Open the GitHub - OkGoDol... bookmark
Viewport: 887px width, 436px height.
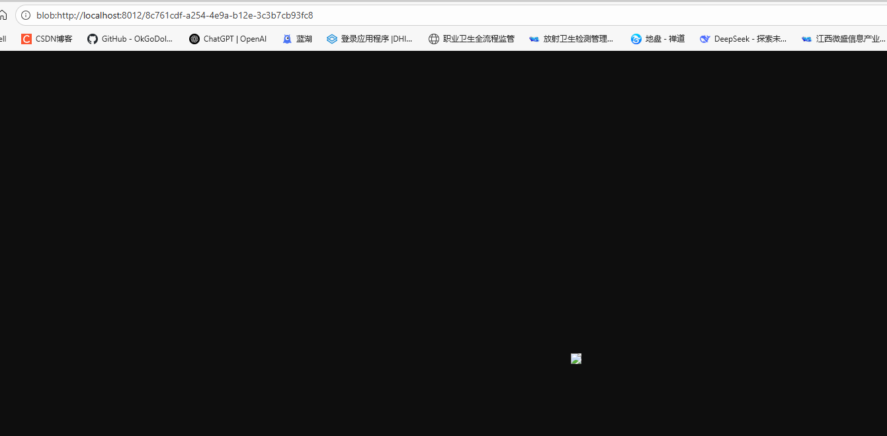130,39
